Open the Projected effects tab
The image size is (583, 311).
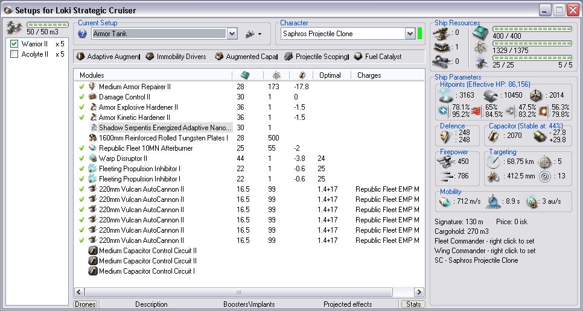coord(348,304)
